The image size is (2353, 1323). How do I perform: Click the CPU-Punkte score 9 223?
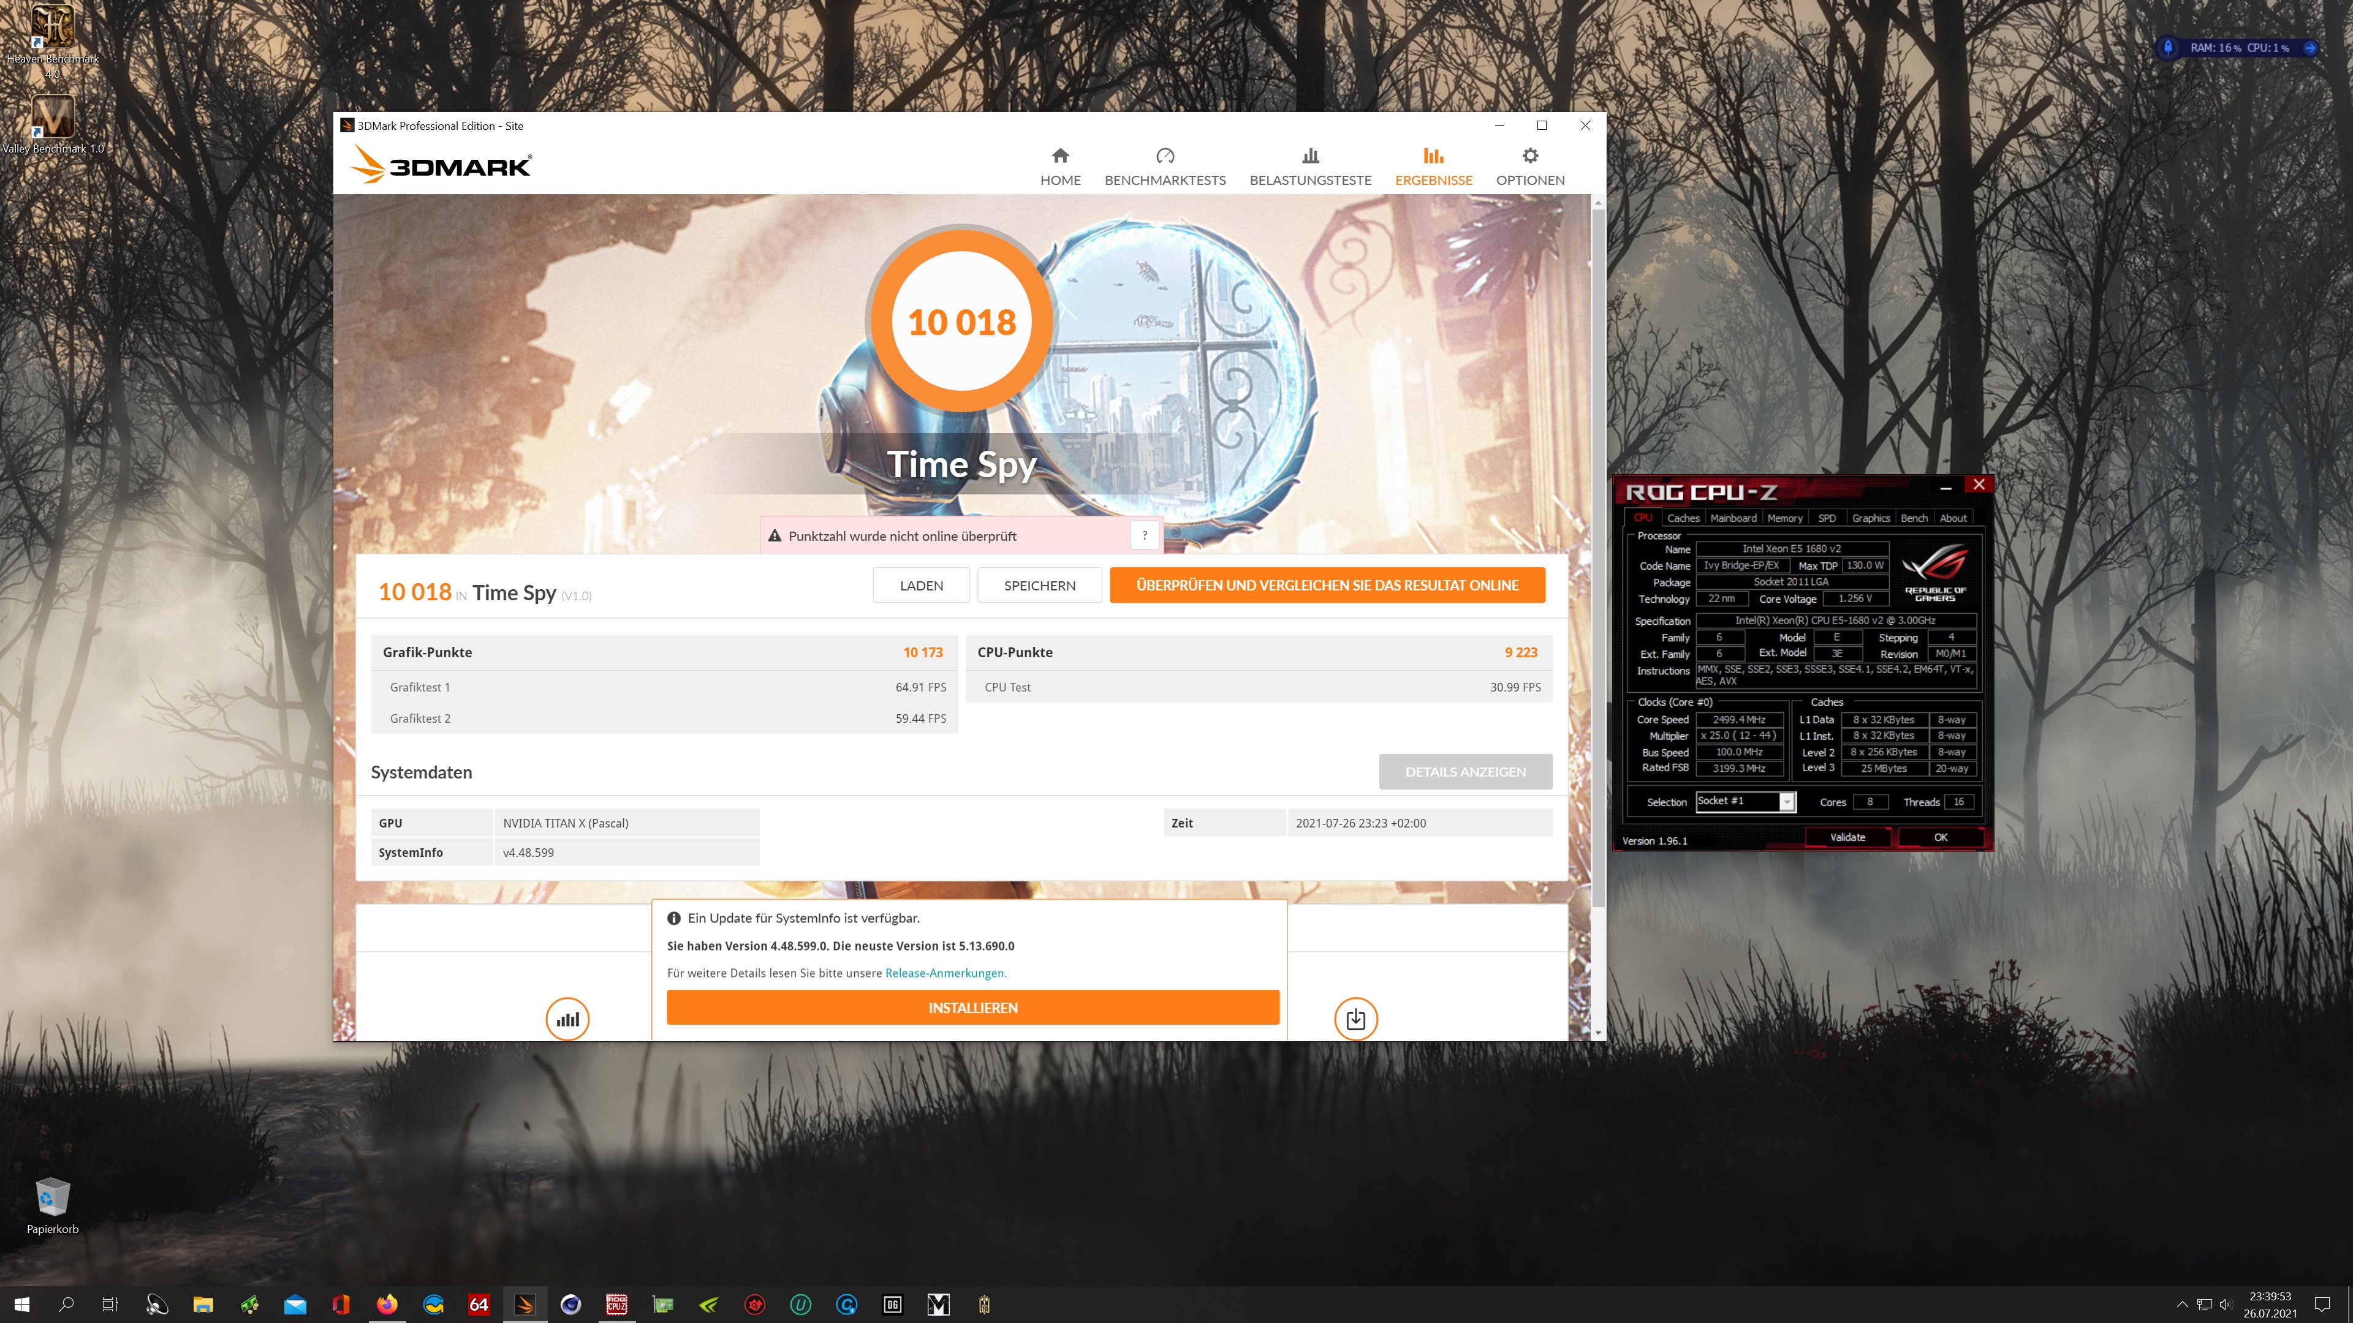pyautogui.click(x=1521, y=652)
